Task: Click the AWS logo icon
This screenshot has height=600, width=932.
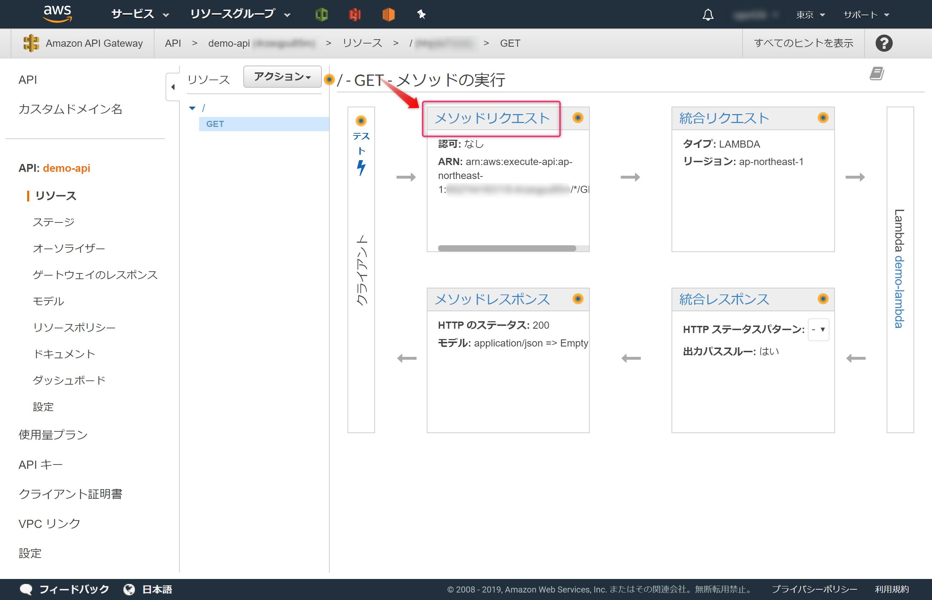Action: pos(57,14)
